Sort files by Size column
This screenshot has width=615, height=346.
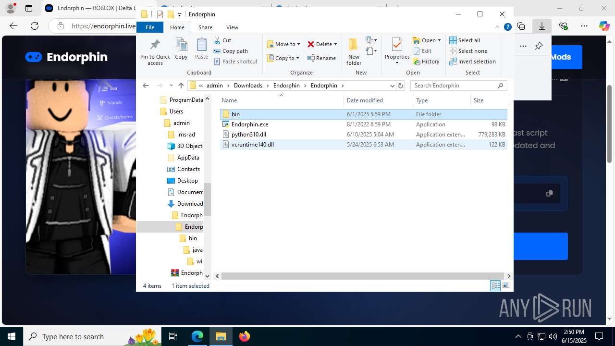click(489, 100)
